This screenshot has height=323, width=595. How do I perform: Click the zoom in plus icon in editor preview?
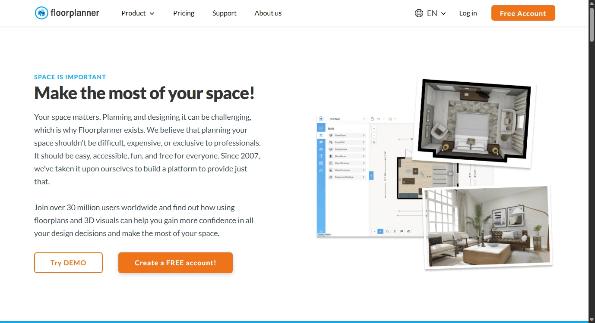(x=374, y=128)
